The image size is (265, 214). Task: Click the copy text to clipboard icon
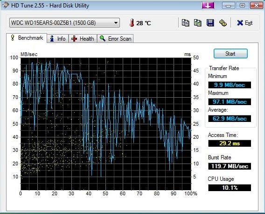coord(185,23)
